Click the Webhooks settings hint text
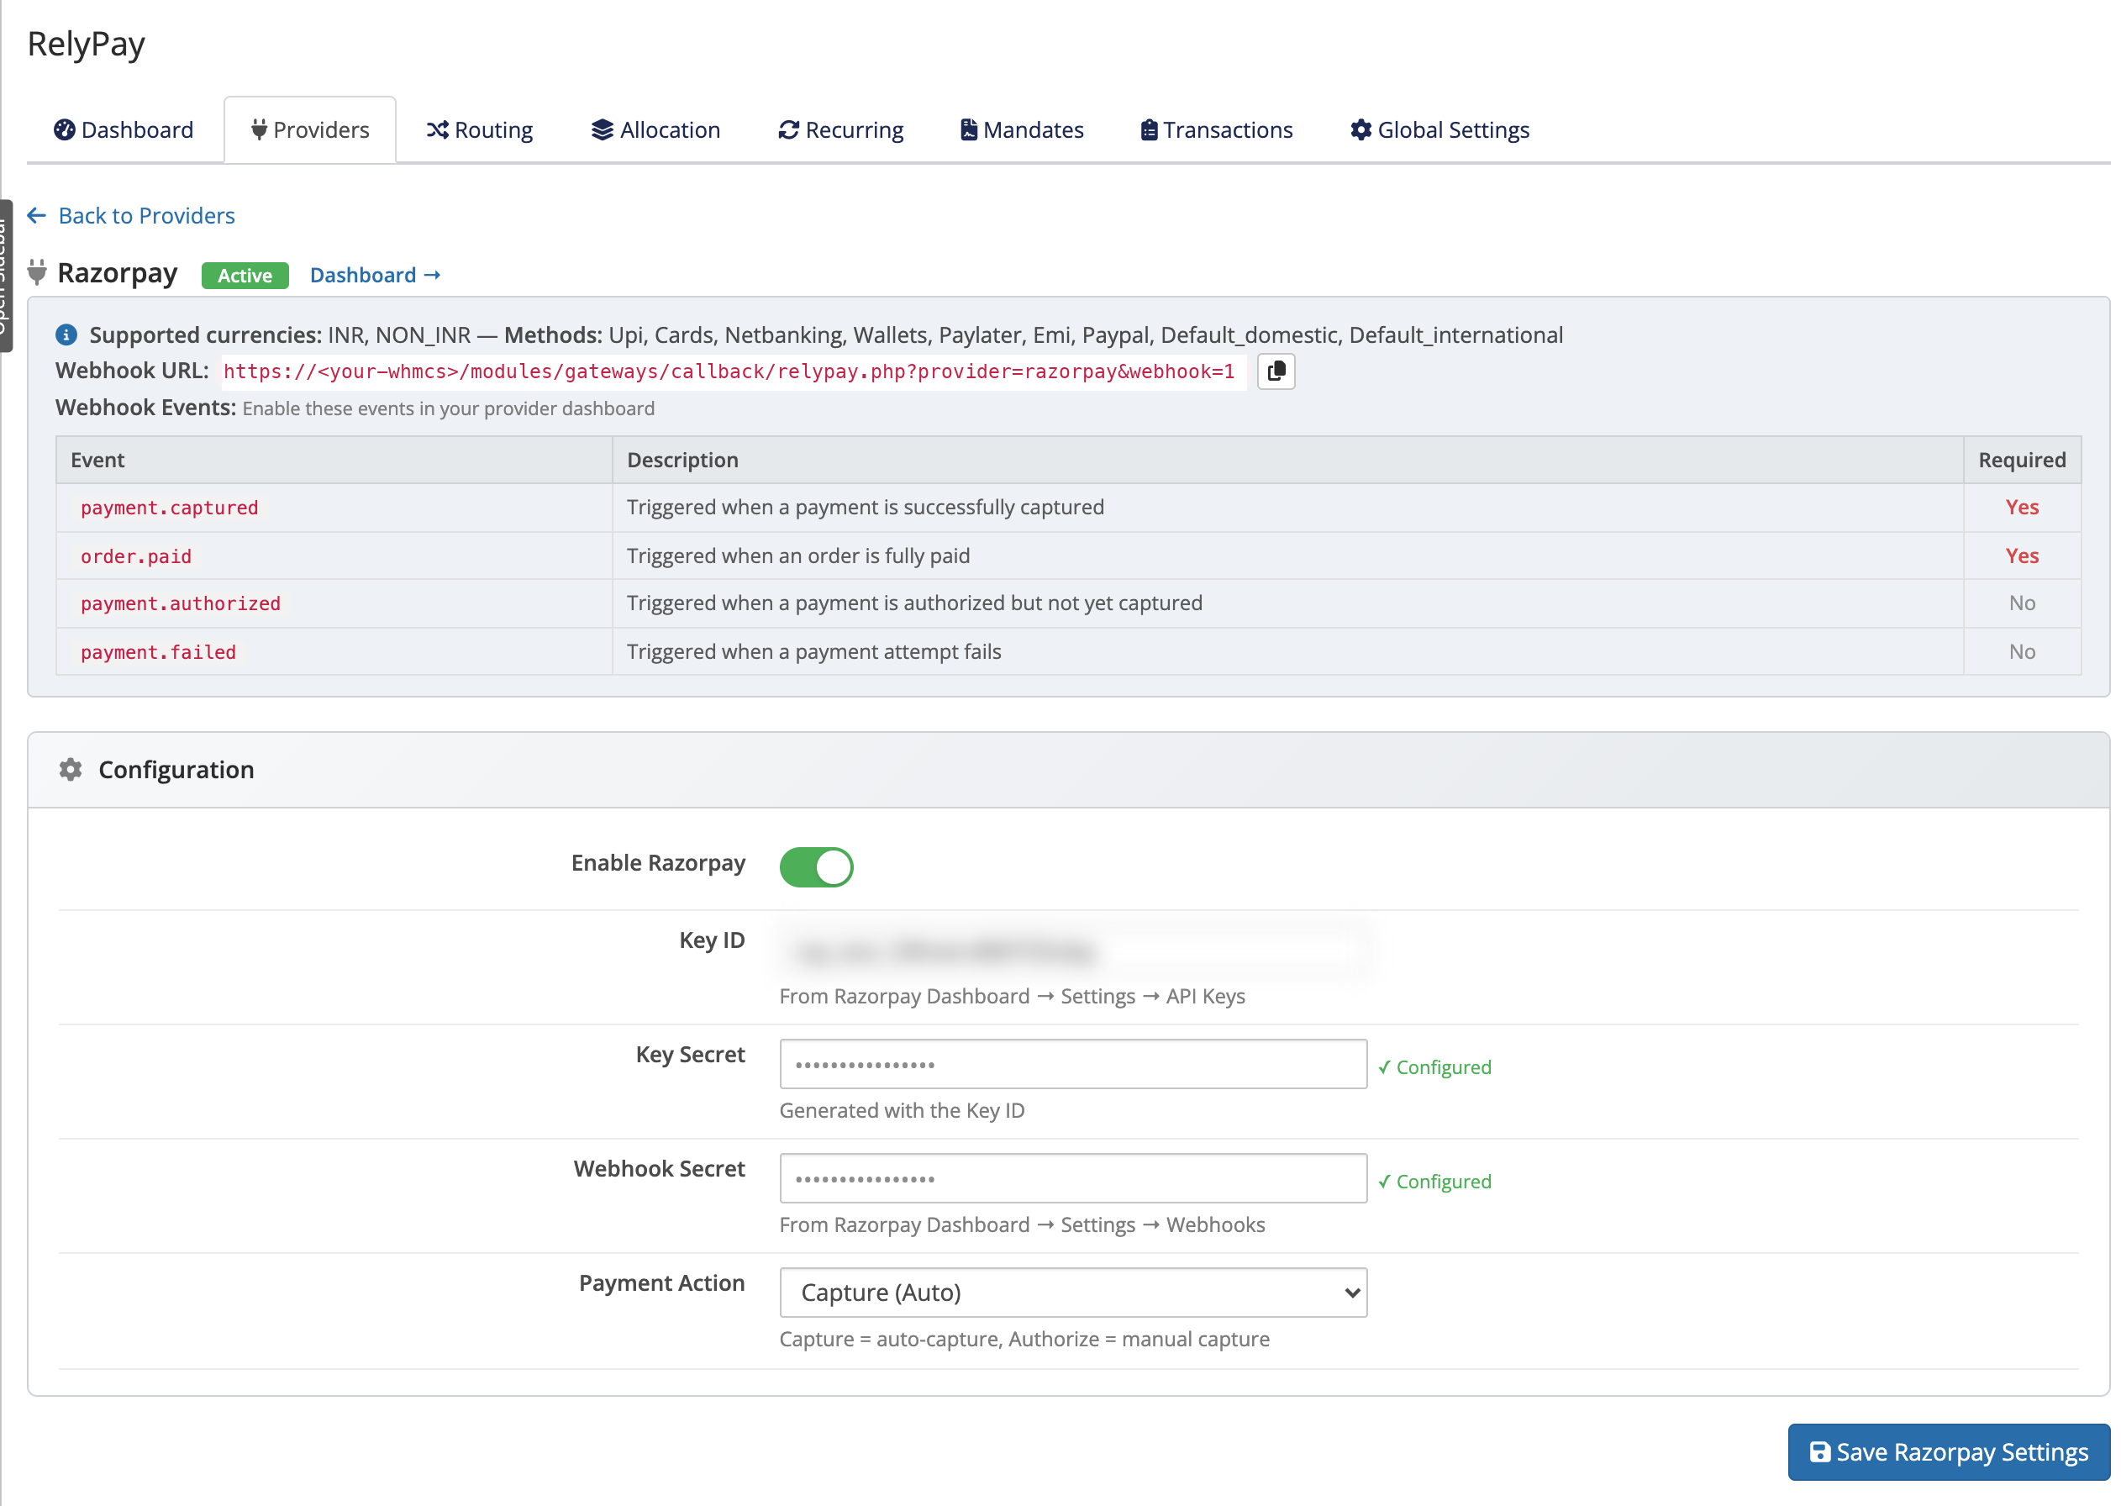Image resolution: width=2121 pixels, height=1506 pixels. coord(1023,1225)
